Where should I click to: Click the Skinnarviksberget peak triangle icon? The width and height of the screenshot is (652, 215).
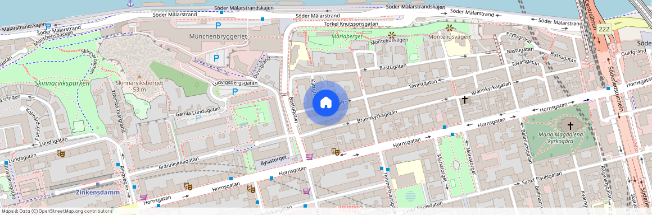pyautogui.click(x=139, y=77)
